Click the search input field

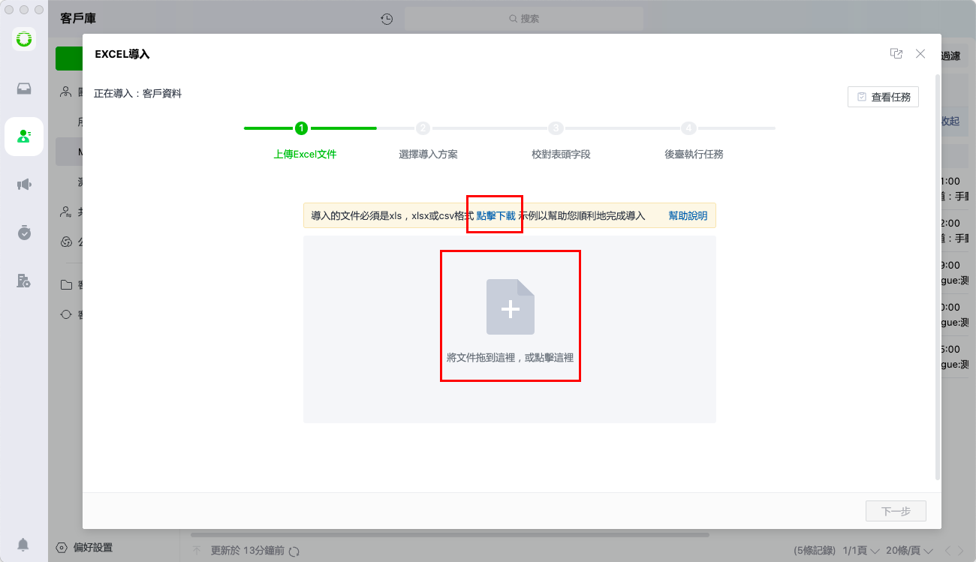point(524,19)
